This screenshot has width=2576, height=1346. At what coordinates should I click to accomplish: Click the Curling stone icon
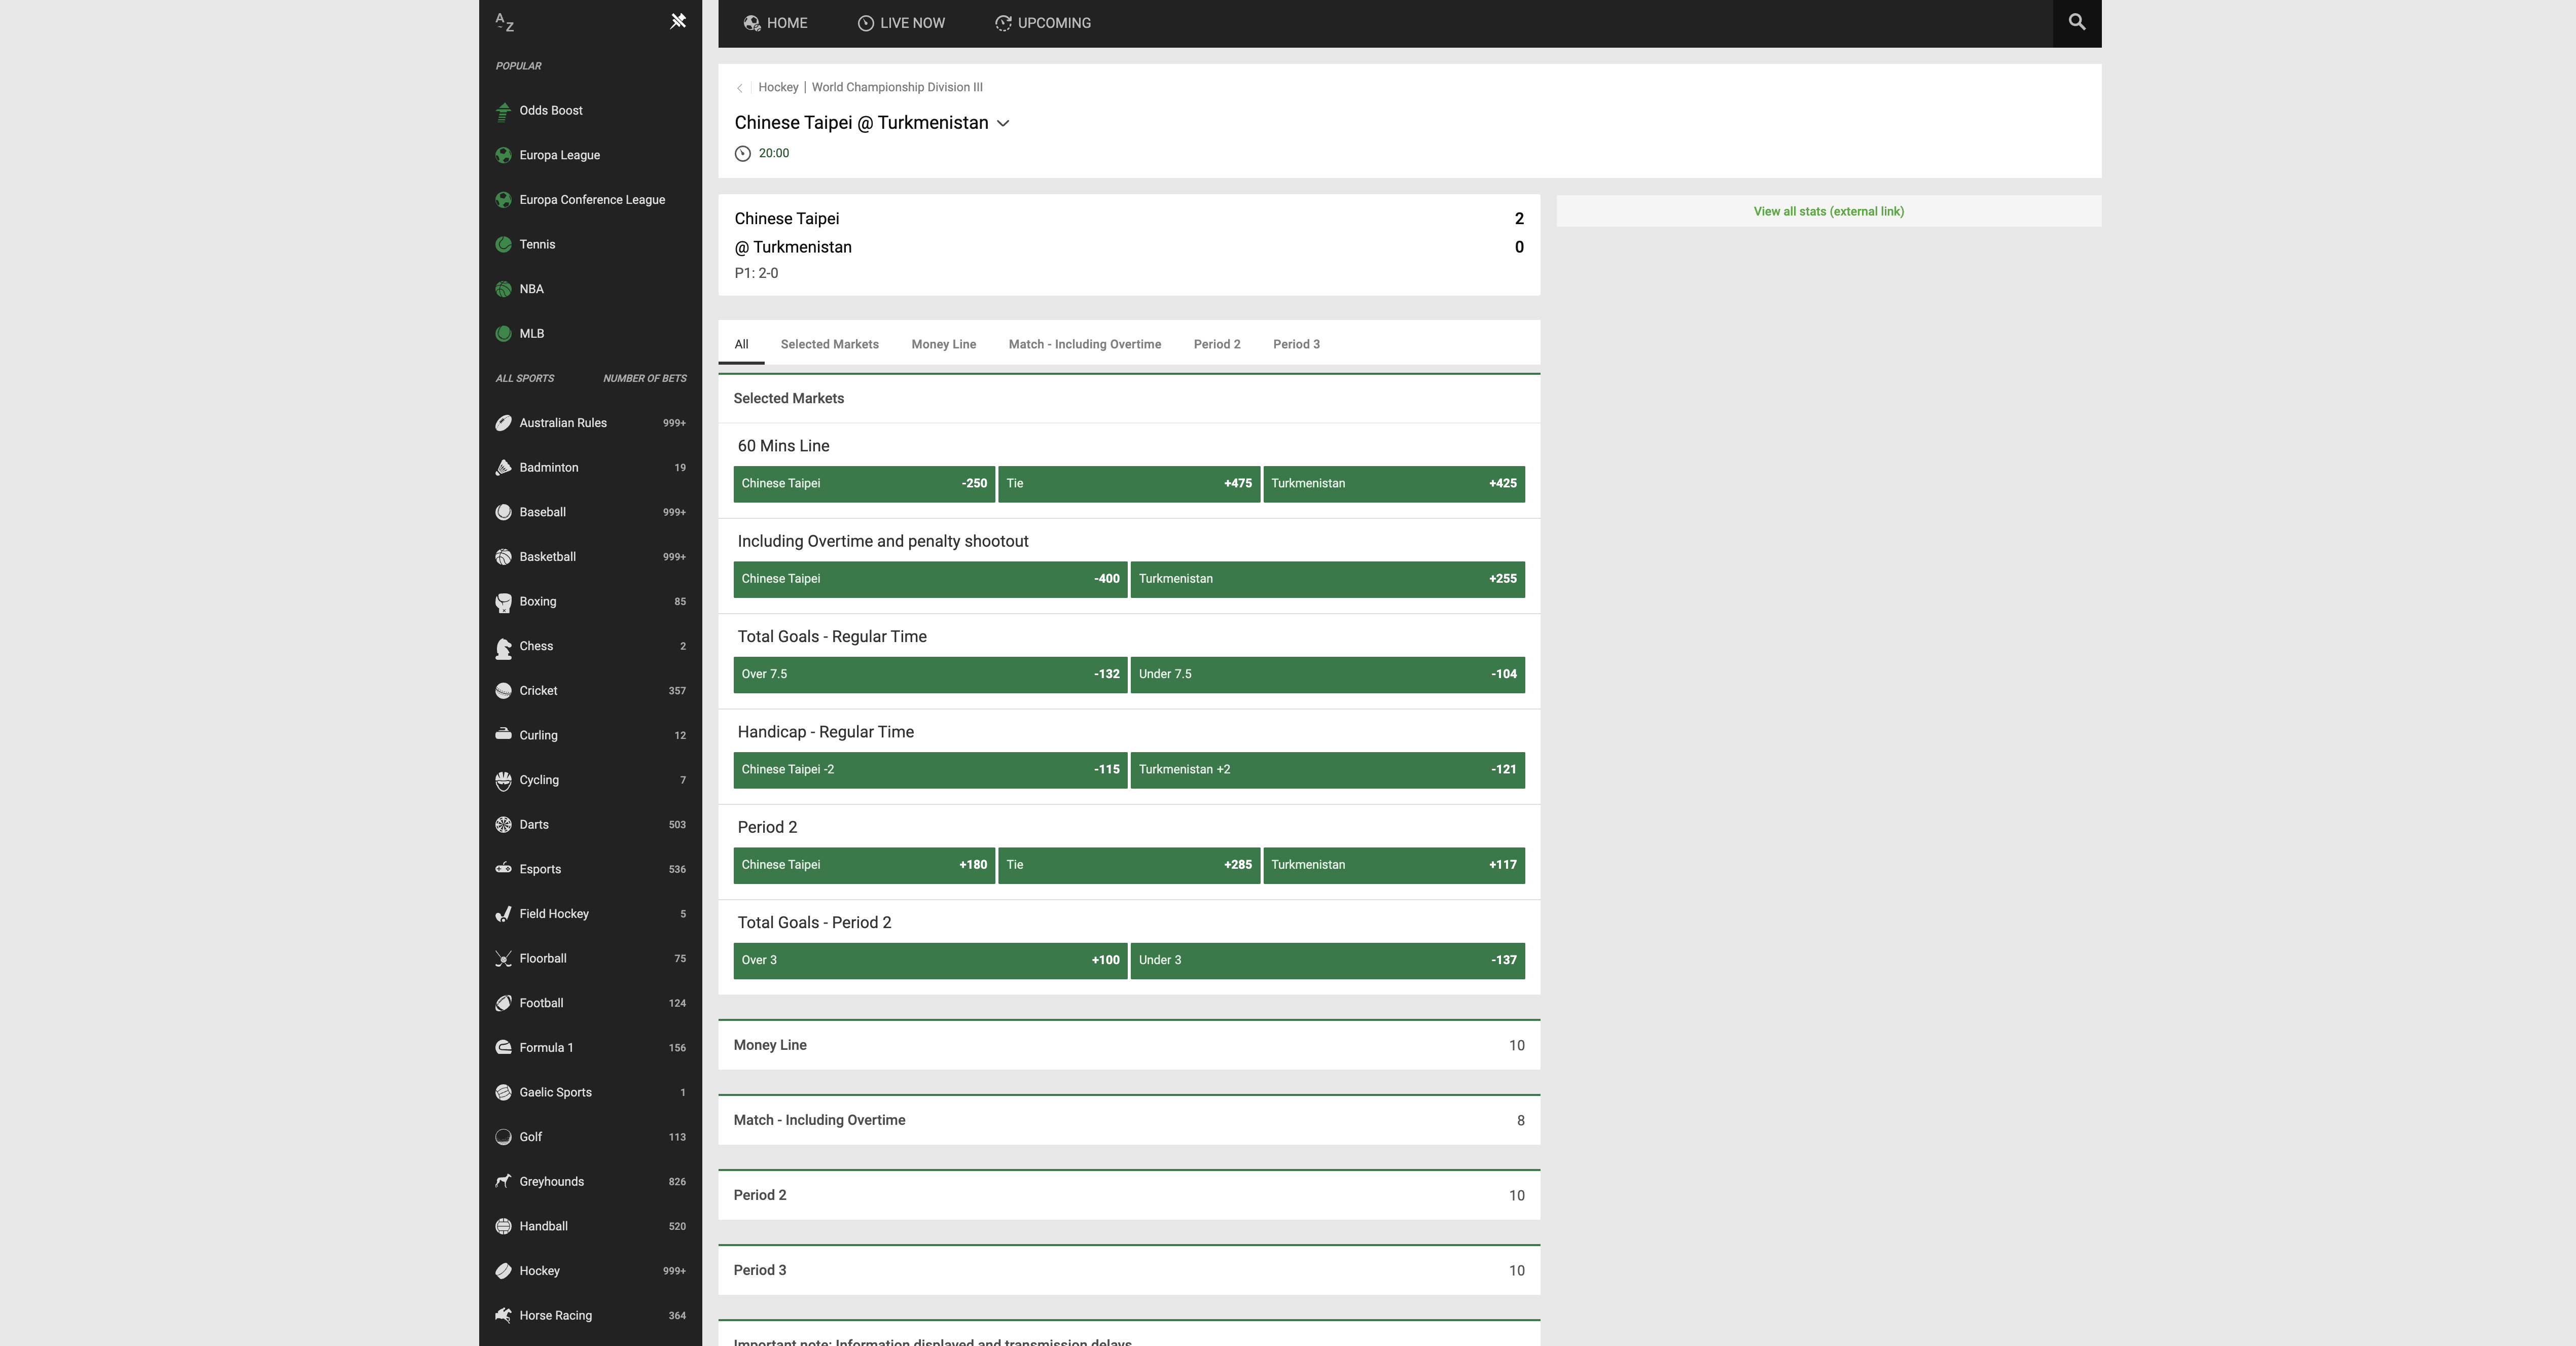point(504,735)
